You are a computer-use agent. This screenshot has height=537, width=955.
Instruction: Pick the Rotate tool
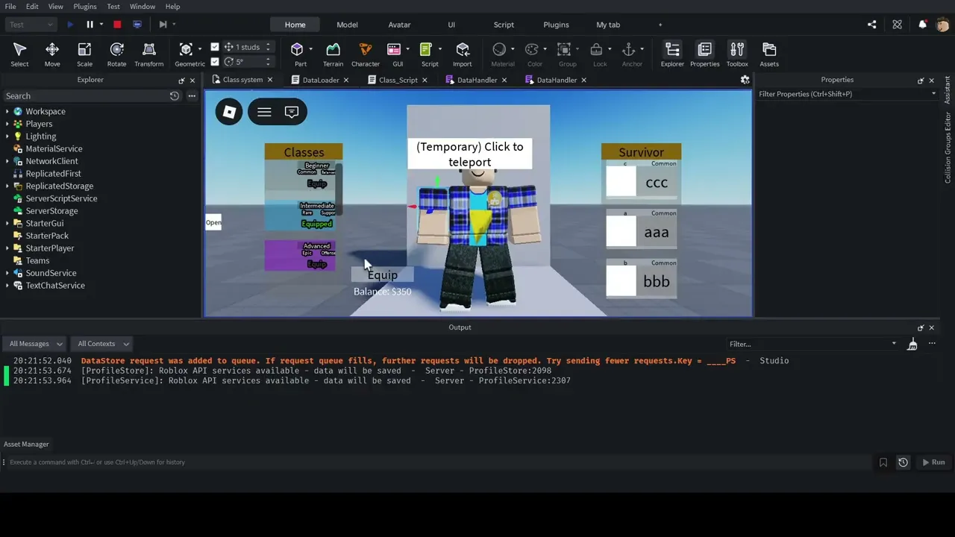[x=116, y=54]
